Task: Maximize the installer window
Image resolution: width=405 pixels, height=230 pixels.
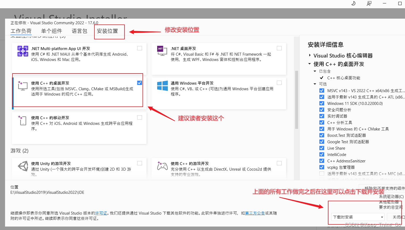Action: (400, 3)
